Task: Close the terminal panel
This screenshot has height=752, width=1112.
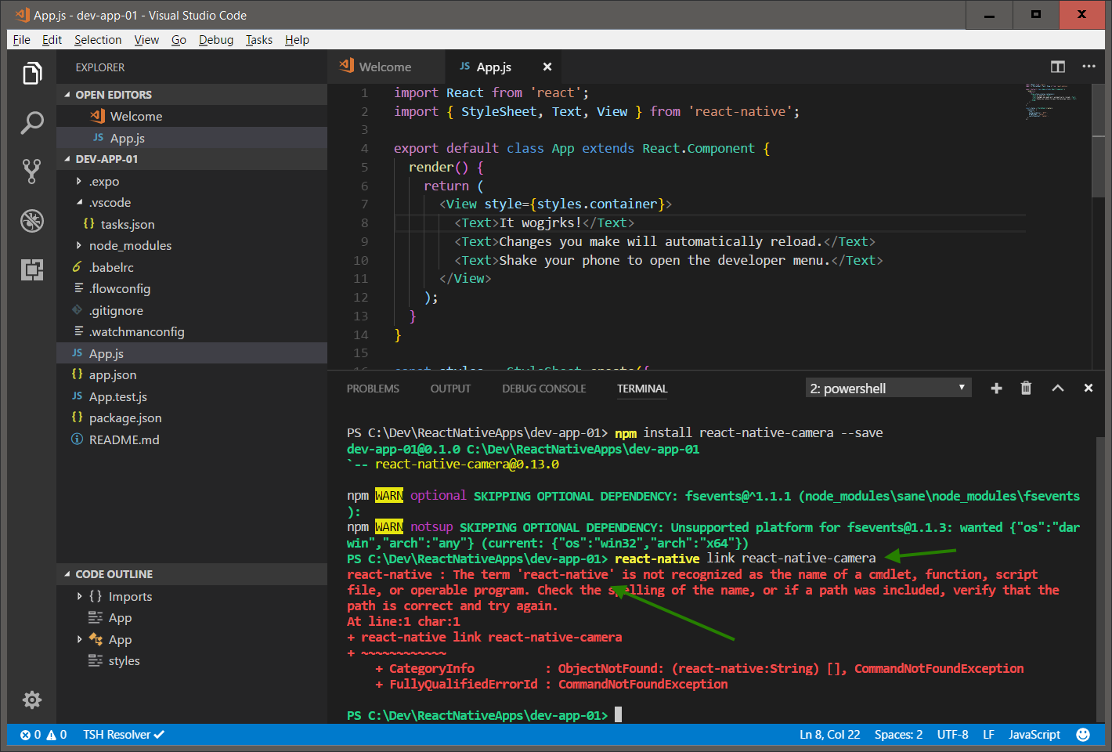Action: tap(1088, 388)
